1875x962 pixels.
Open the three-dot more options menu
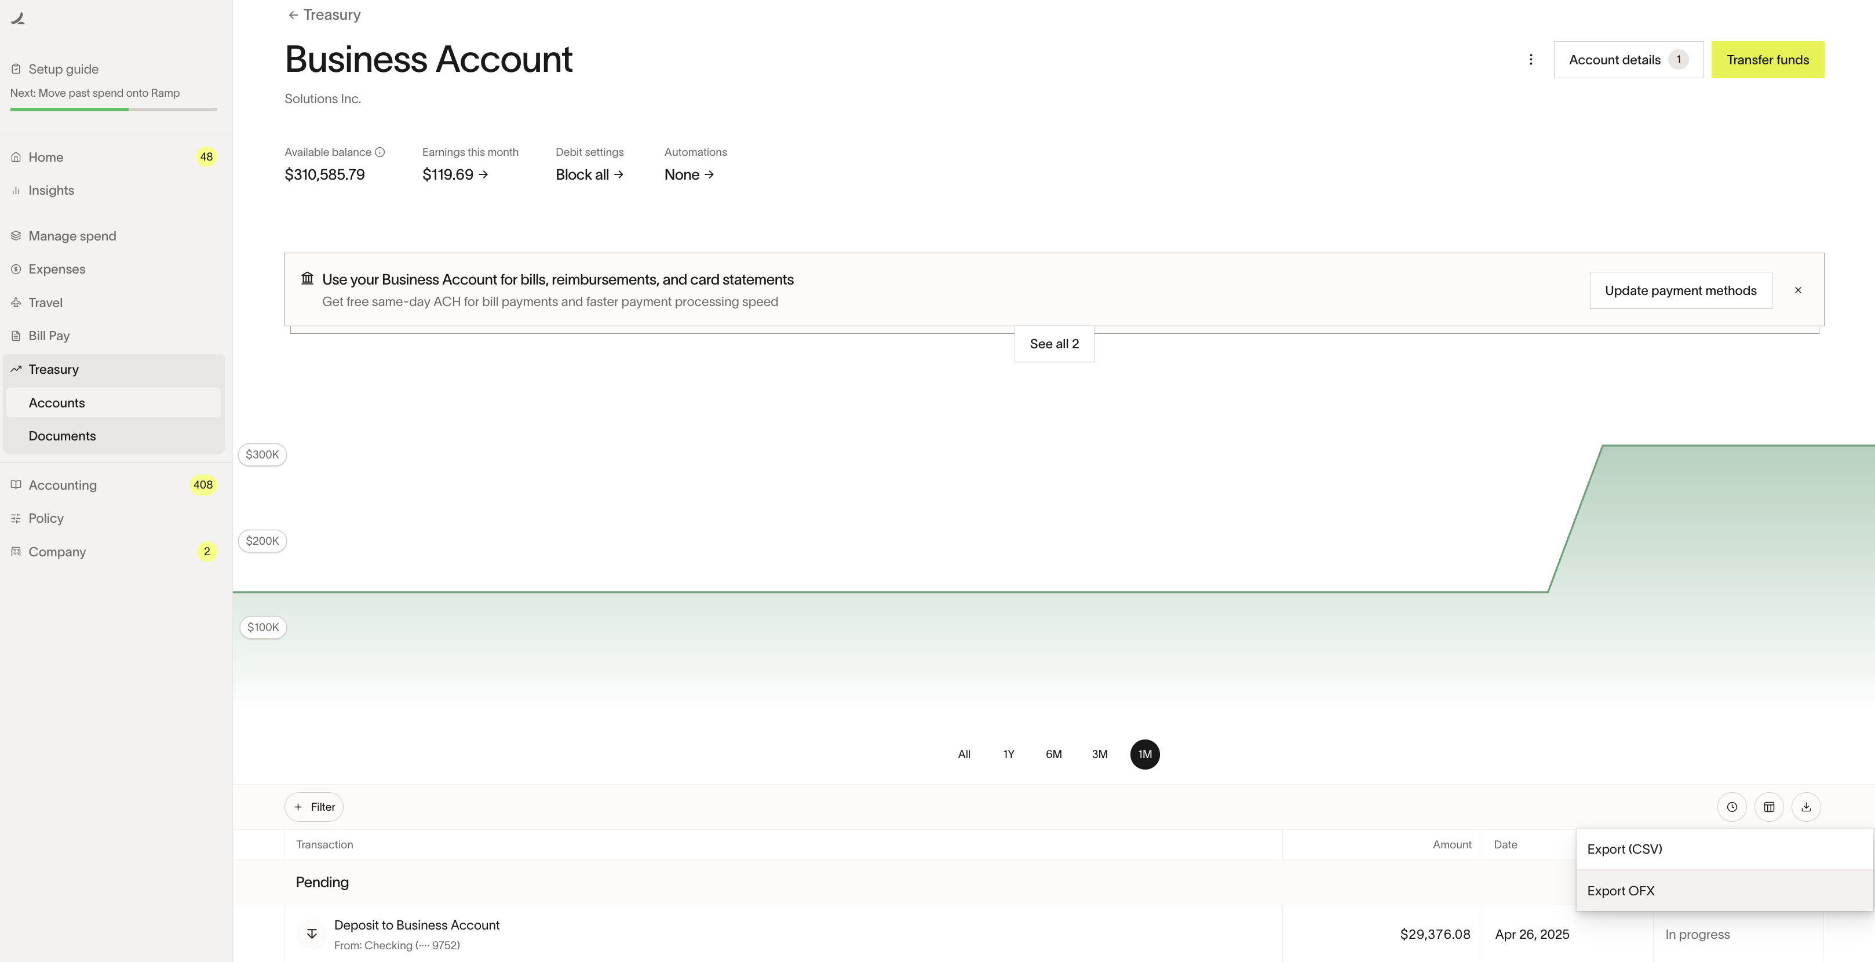pyautogui.click(x=1531, y=60)
